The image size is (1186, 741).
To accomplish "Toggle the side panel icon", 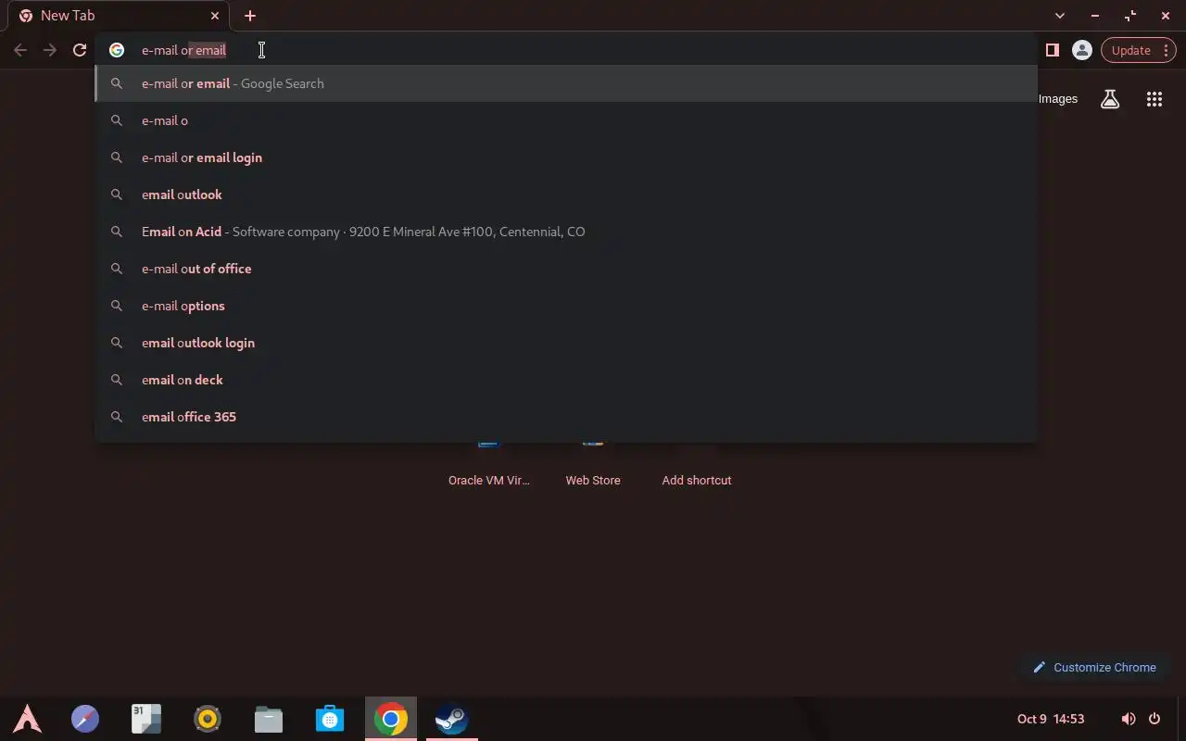I will pos(1052,50).
